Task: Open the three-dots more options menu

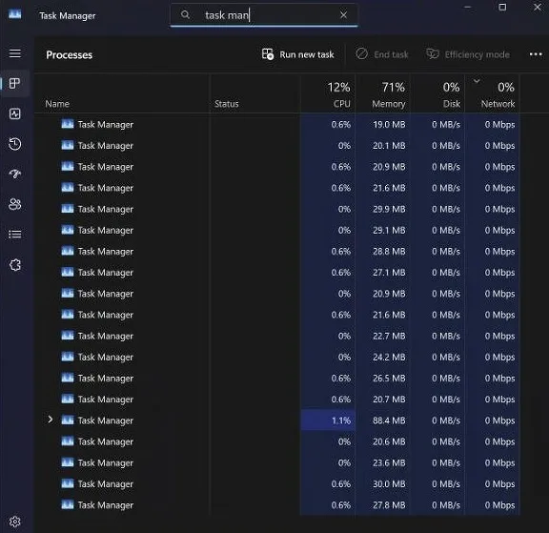Action: (536, 54)
